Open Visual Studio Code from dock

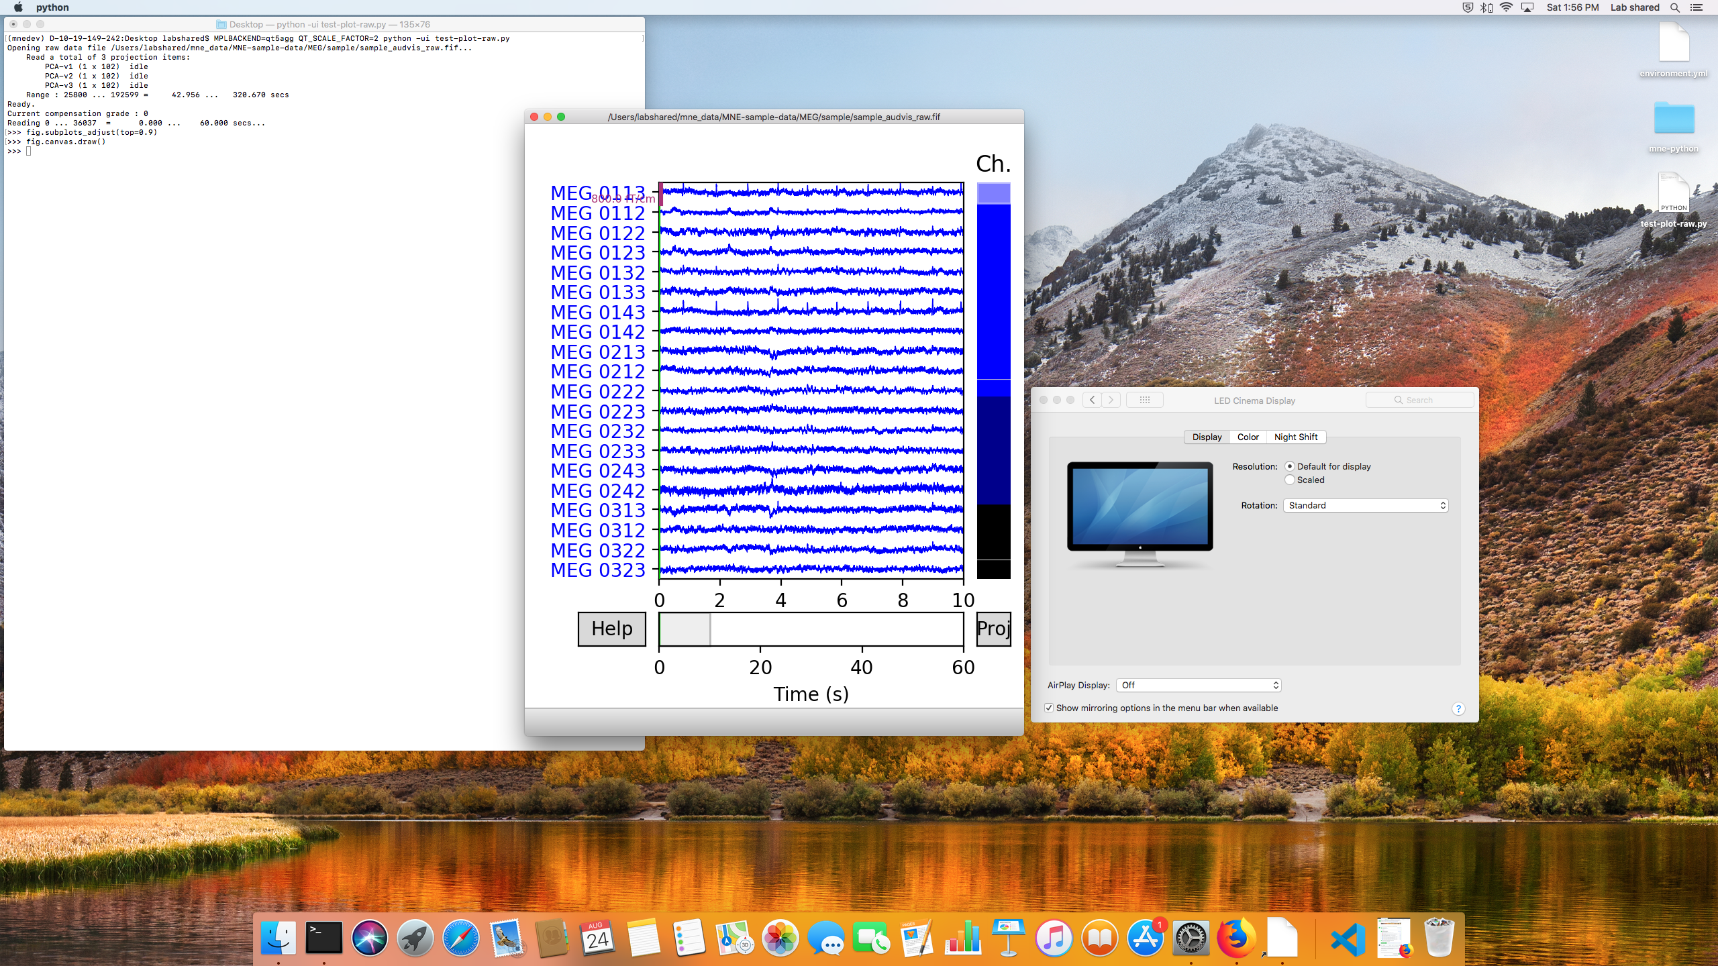(1348, 938)
